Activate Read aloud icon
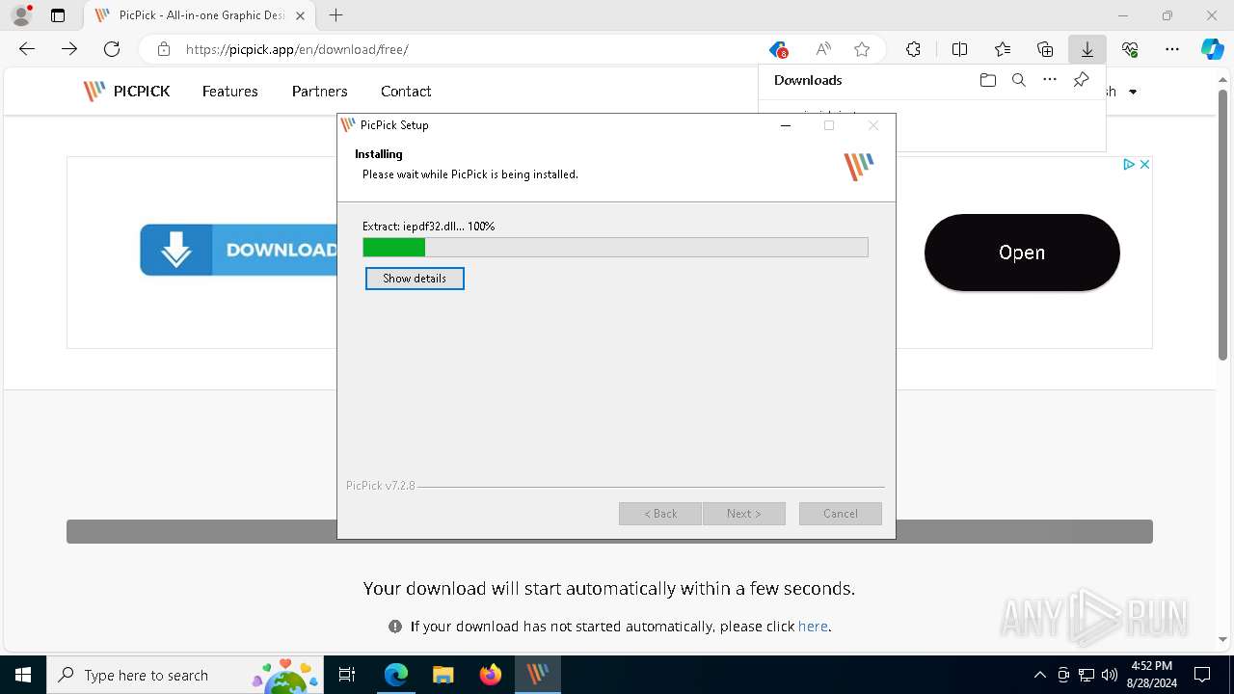Screen dimensions: 1234x694 pos(823,49)
